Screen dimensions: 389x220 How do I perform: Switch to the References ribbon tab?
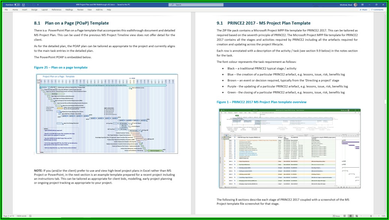tap(56, 10)
